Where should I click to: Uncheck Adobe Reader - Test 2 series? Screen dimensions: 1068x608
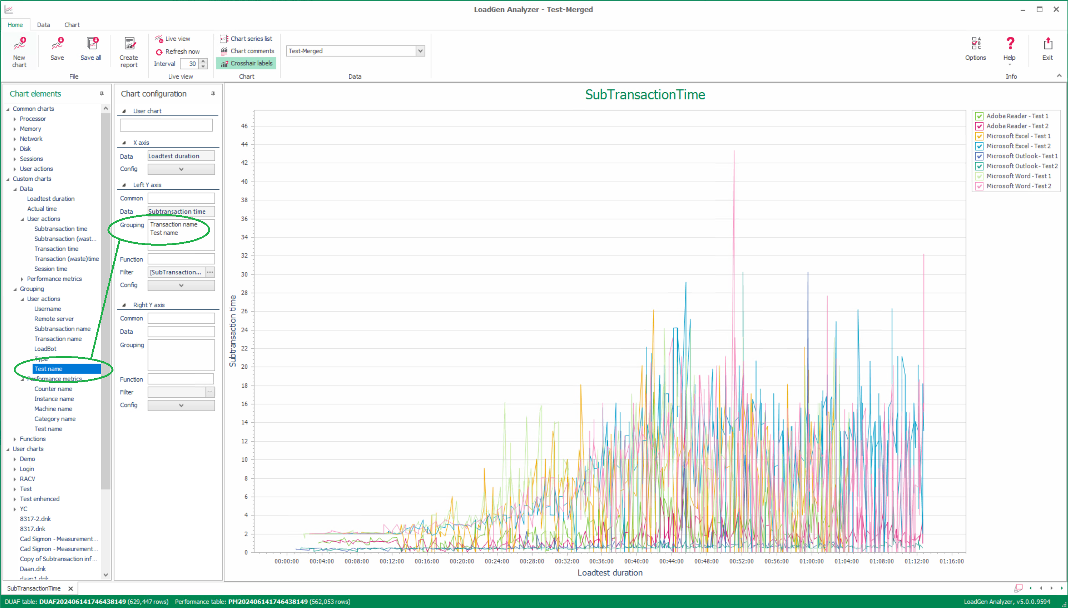click(x=979, y=126)
